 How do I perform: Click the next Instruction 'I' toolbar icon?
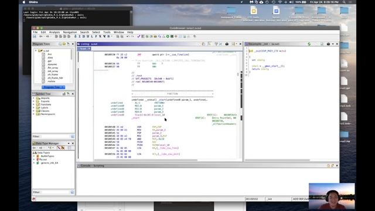(80, 36)
